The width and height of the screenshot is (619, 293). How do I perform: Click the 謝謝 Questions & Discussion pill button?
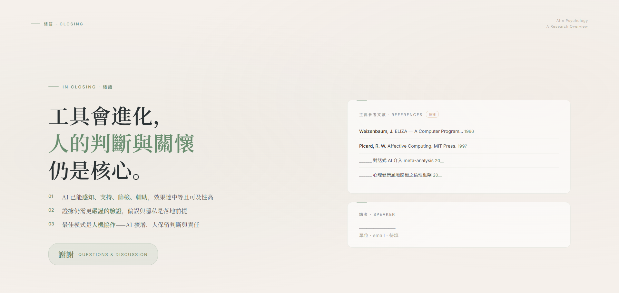tap(103, 254)
